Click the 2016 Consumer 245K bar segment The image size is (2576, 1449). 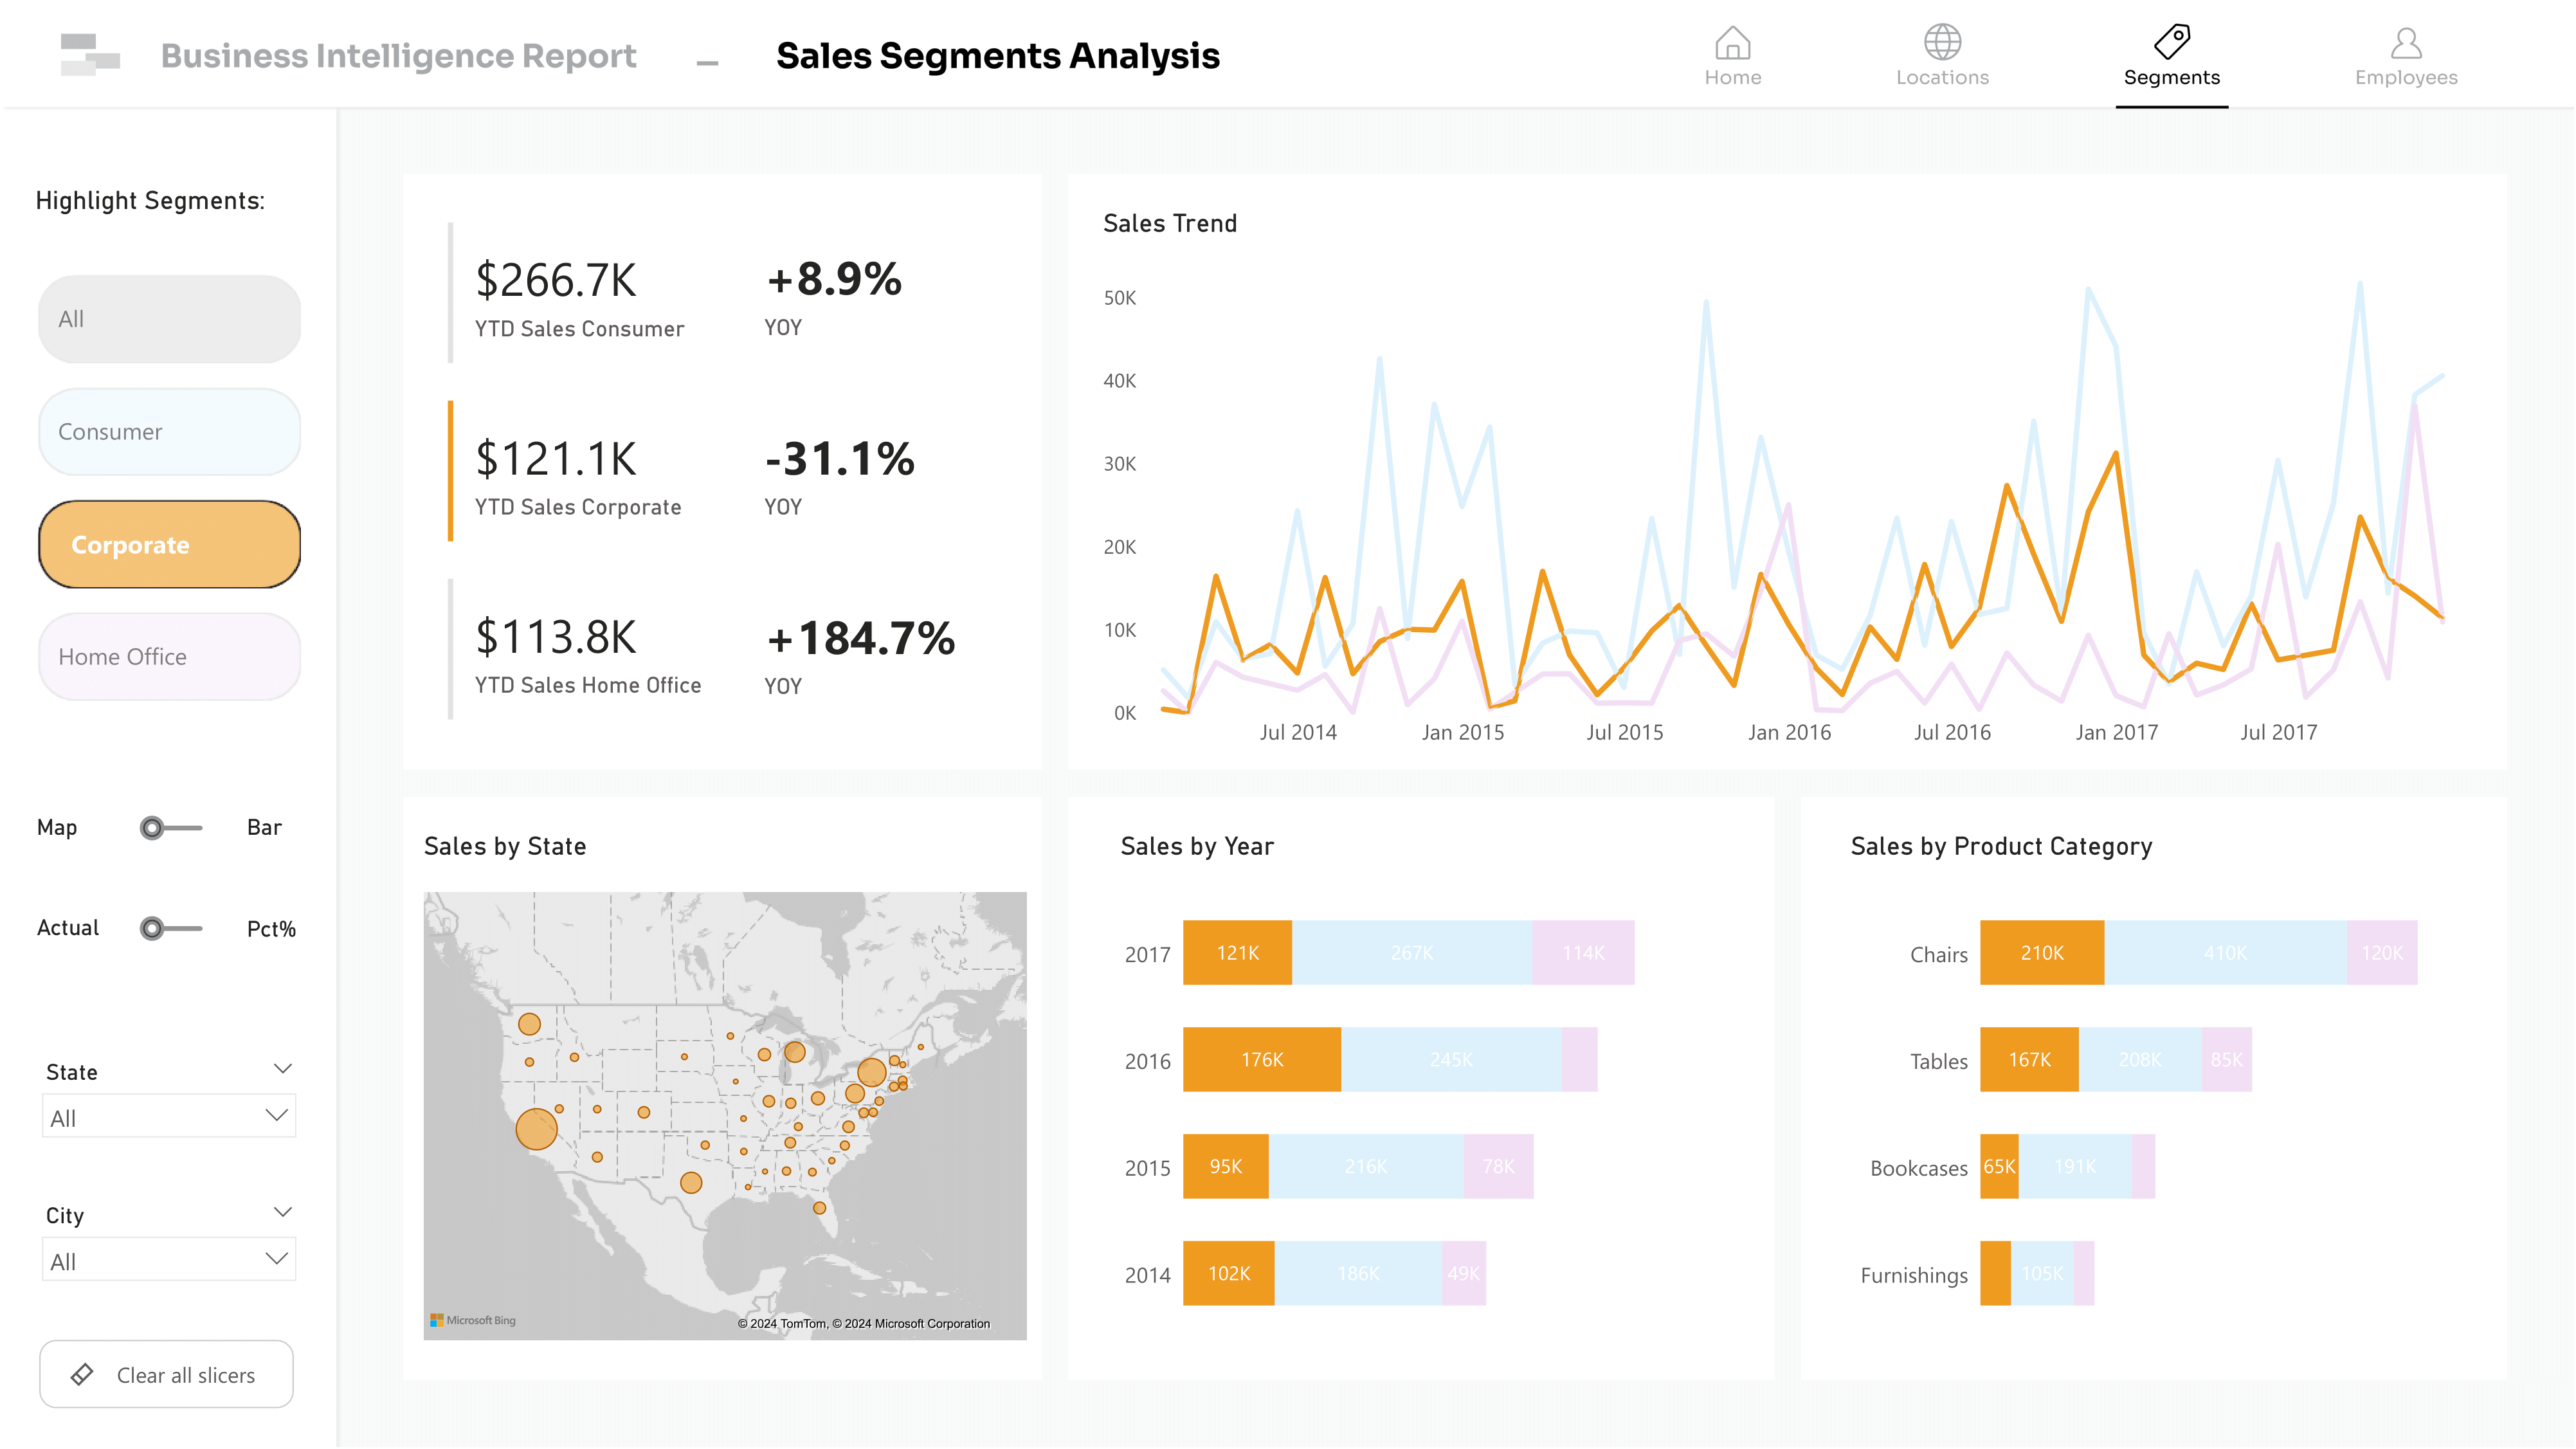pyautogui.click(x=1451, y=1060)
